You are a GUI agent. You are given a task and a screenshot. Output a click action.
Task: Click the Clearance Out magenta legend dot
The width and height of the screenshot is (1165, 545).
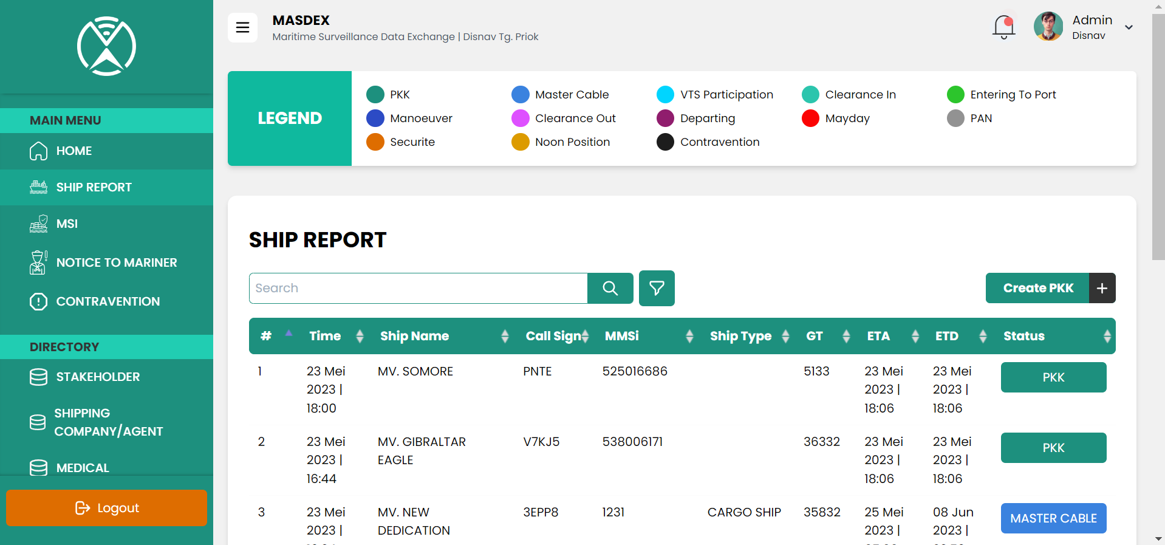coord(520,118)
